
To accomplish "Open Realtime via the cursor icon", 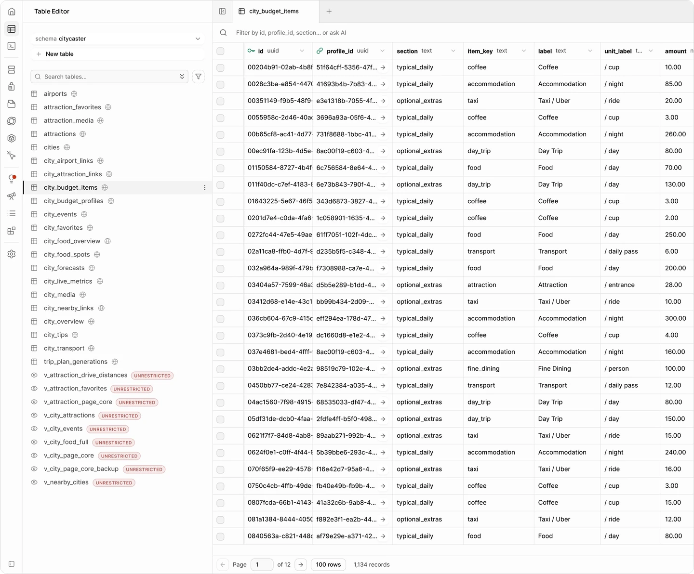I will (12, 156).
